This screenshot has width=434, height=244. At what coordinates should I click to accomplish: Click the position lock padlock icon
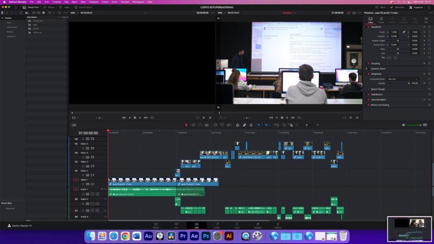251,125
